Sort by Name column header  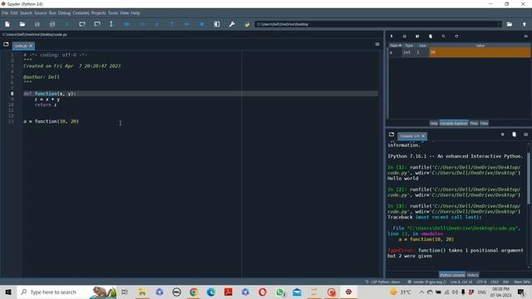396,46
